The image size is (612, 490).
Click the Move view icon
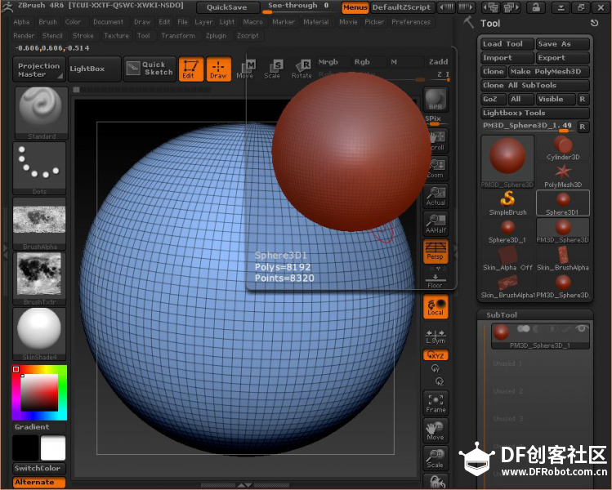[x=436, y=431]
